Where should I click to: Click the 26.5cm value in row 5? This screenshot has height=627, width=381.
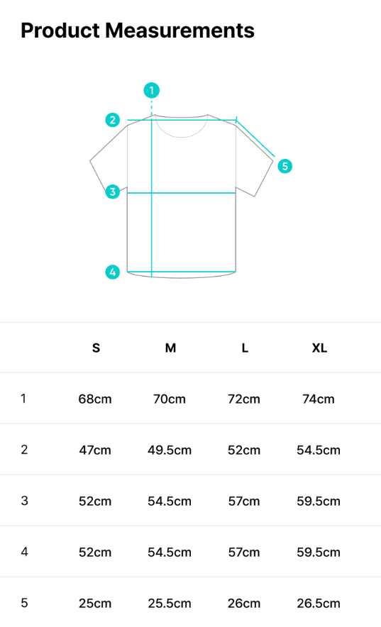tap(319, 603)
